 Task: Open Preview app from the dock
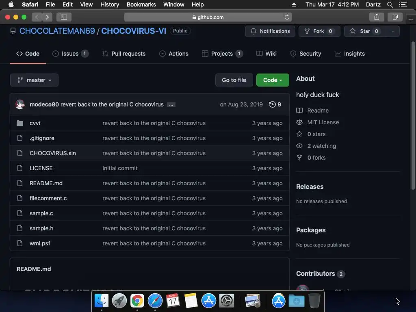(253, 301)
